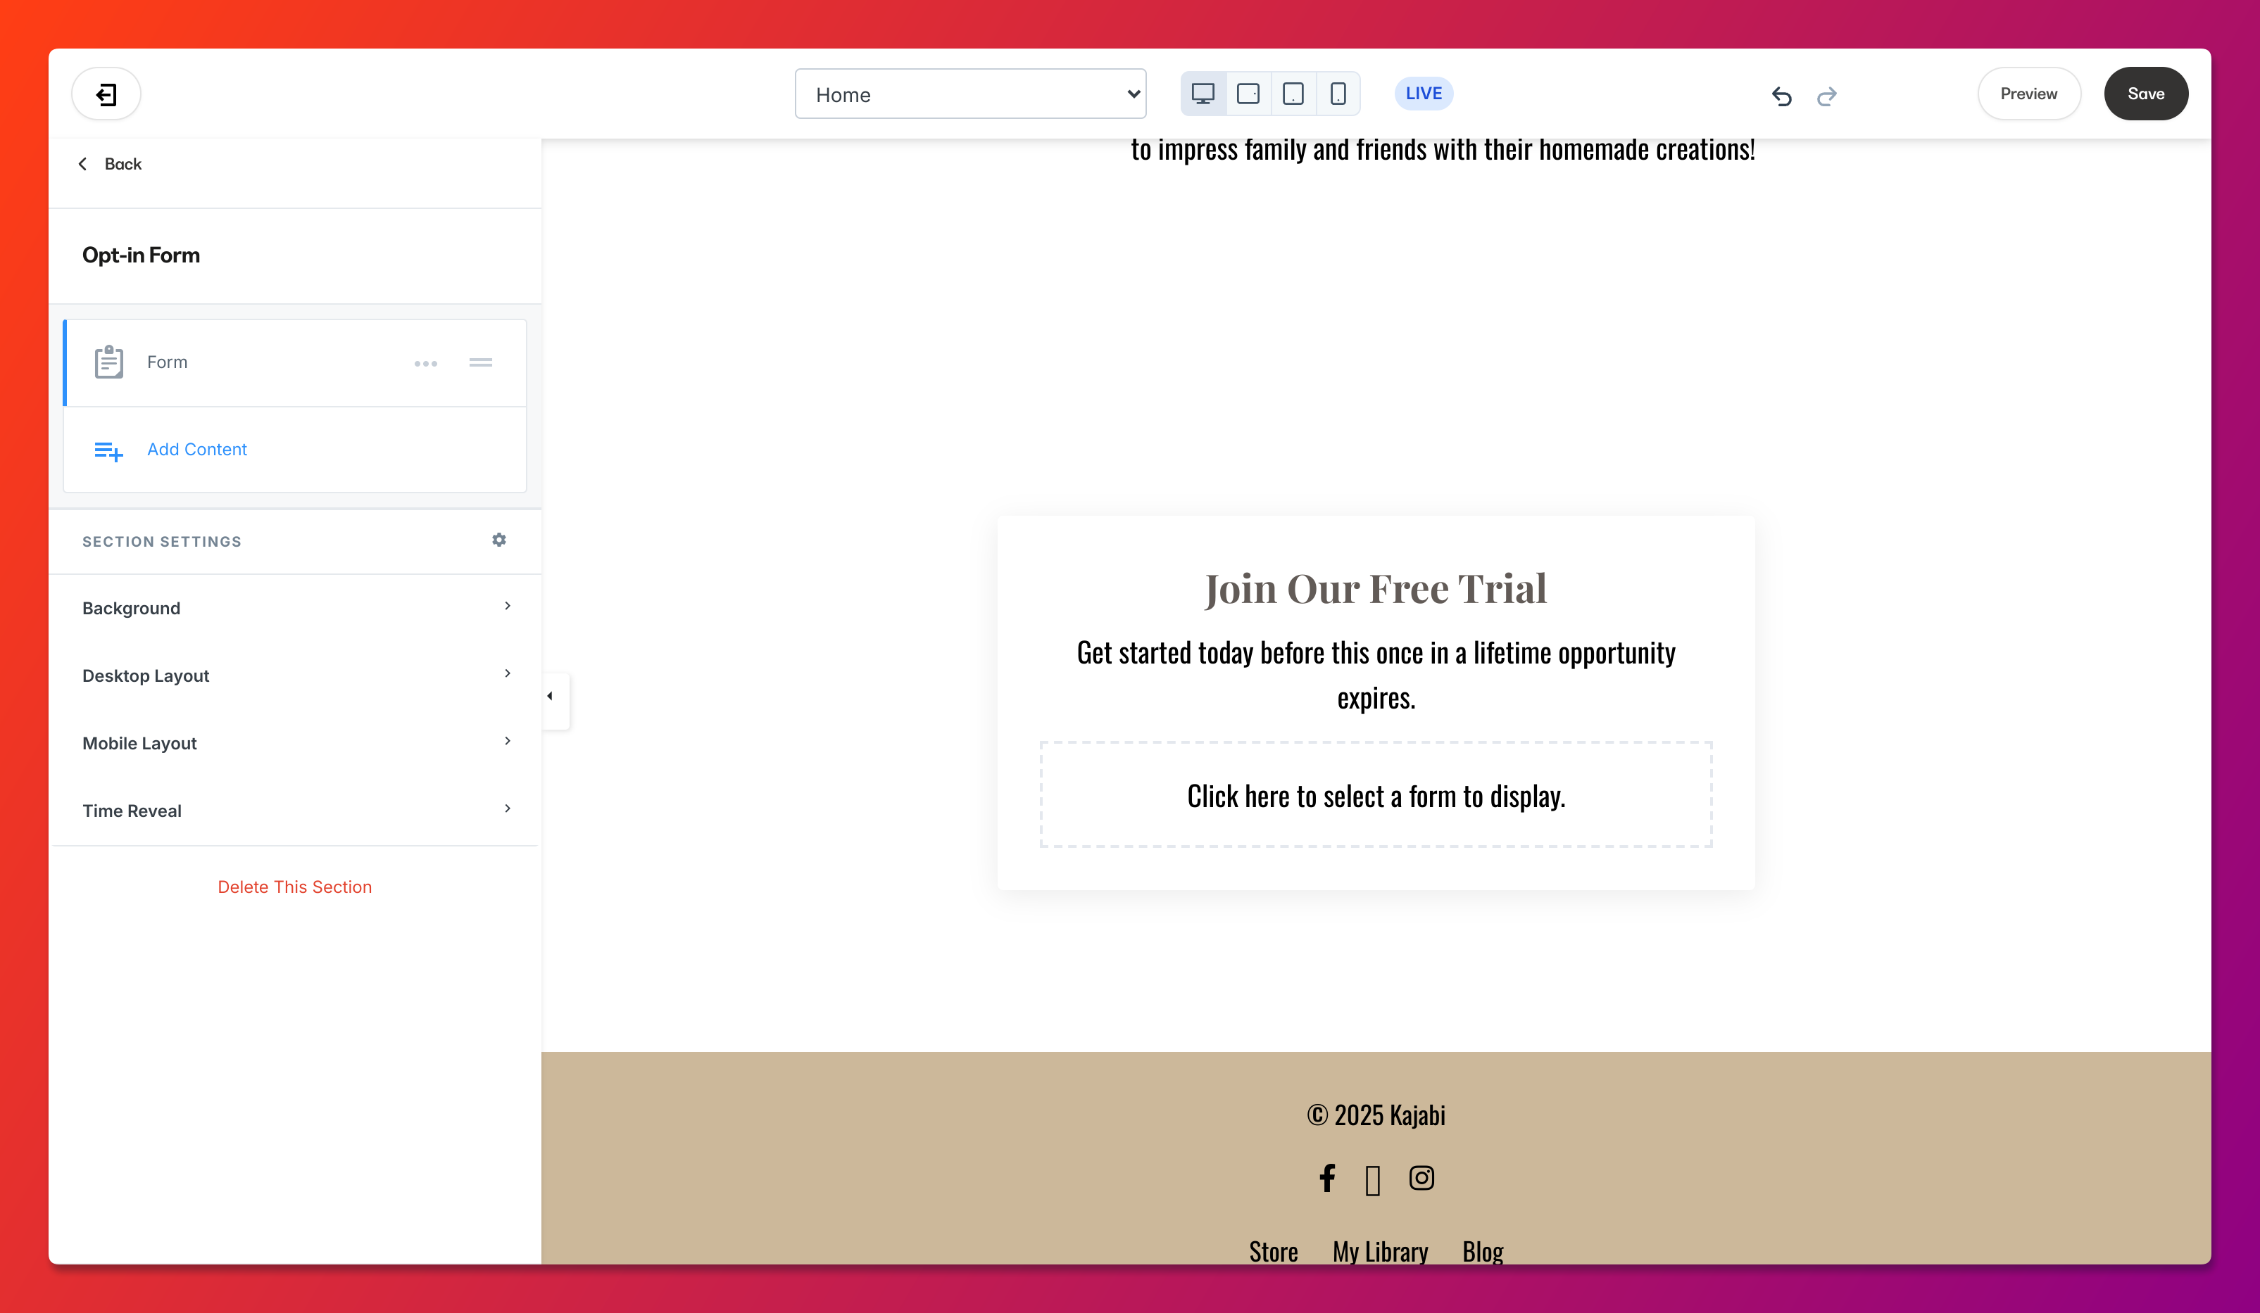Viewport: 2260px width, 1313px height.
Task: Click the Form clipboard icon
Action: 109,362
